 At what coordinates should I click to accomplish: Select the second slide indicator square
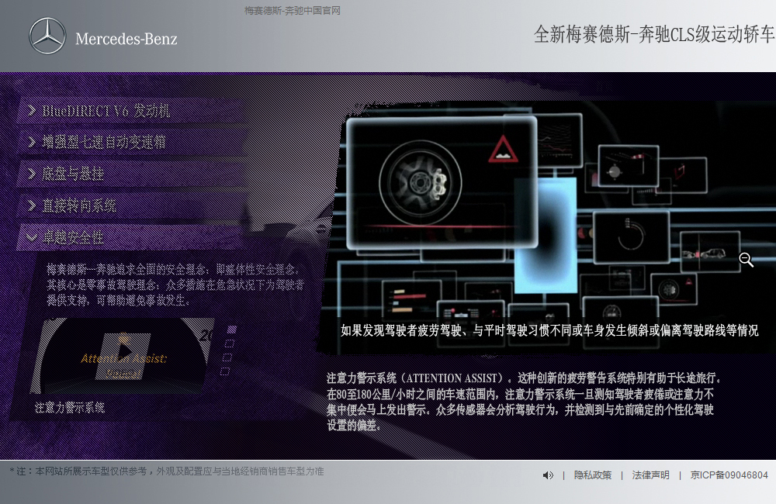[229, 343]
